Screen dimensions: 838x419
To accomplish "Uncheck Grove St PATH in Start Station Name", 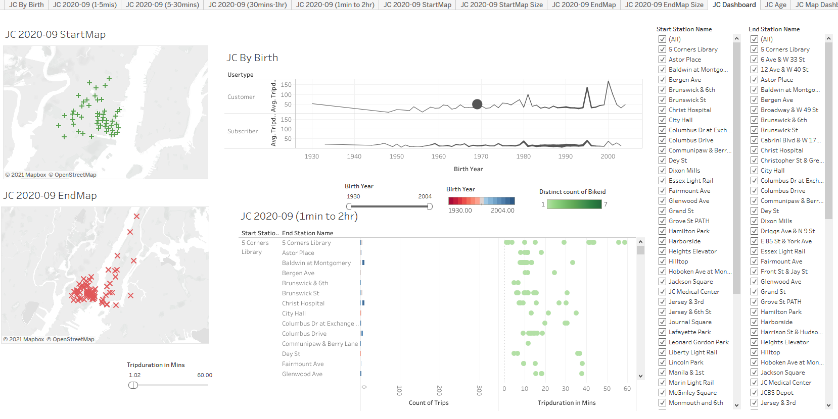I will click(x=662, y=221).
